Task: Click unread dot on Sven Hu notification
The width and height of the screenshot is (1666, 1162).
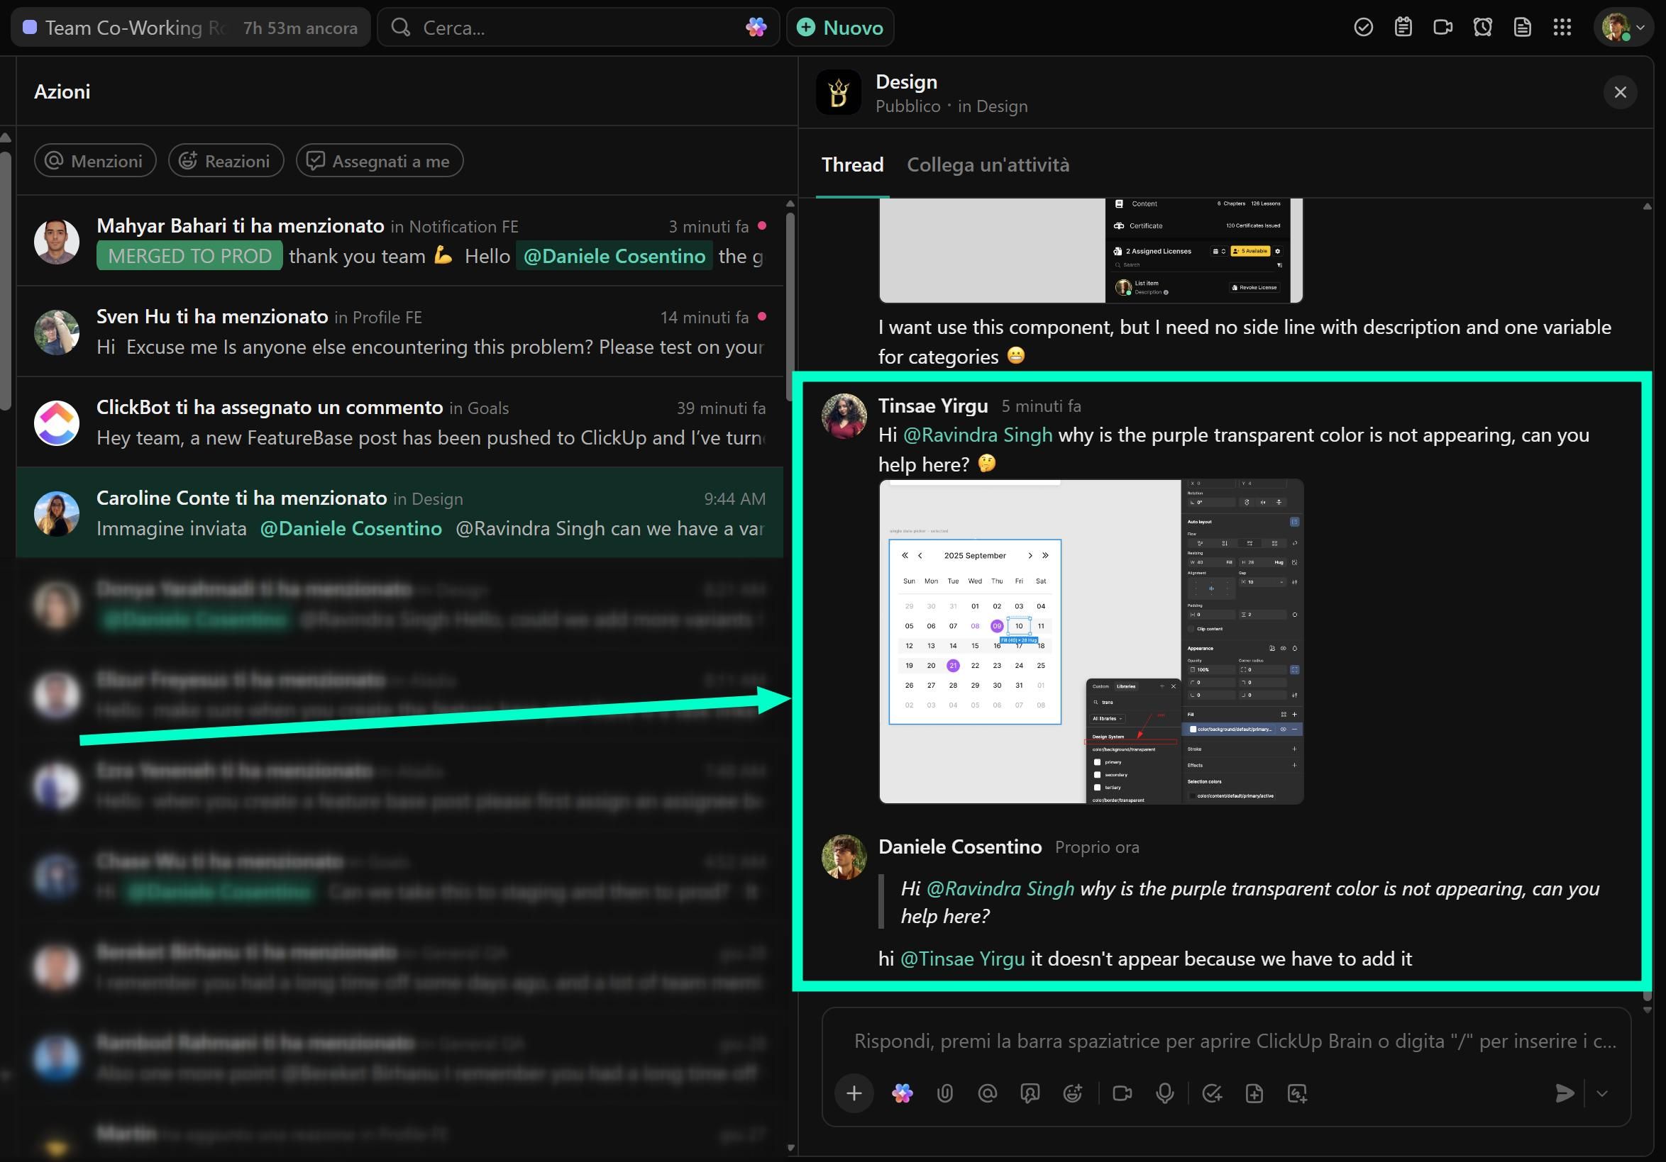Action: click(x=762, y=316)
